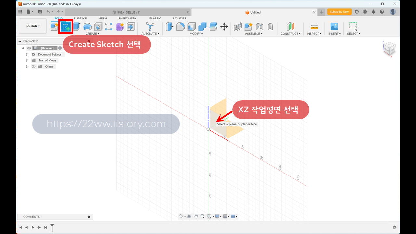Click the timeline position marker

(52, 227)
